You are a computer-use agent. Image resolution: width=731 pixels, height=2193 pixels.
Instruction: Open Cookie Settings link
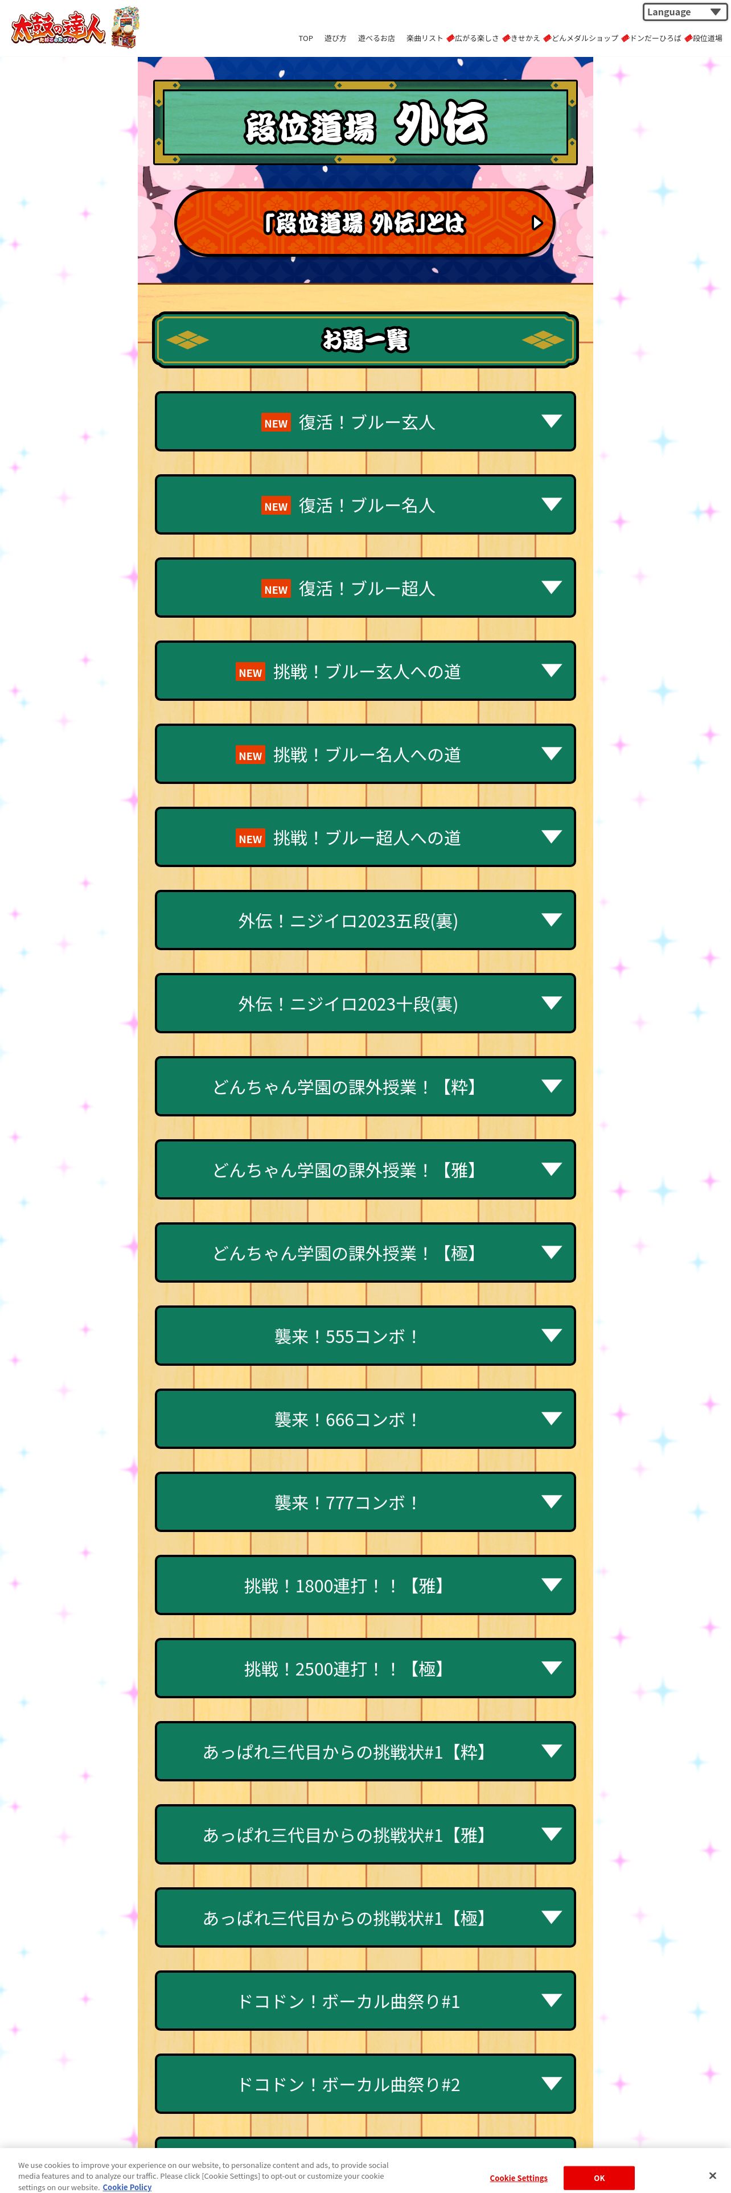coord(518,2178)
